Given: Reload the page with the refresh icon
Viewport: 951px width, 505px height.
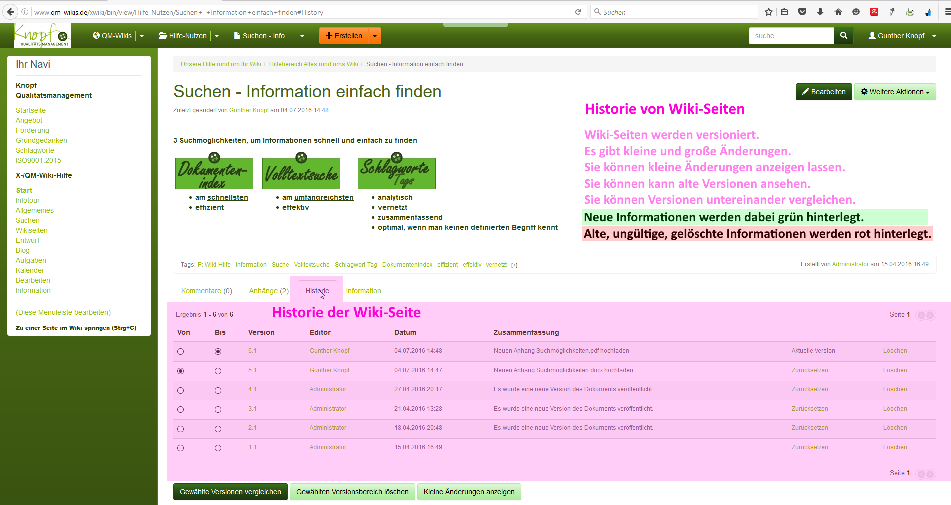Looking at the screenshot, I should [x=578, y=12].
